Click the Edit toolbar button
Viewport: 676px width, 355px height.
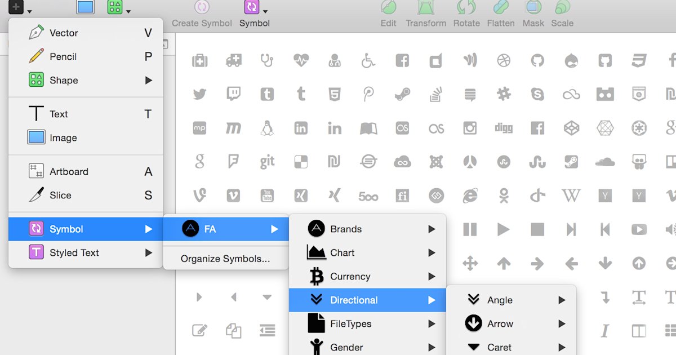coord(388,14)
